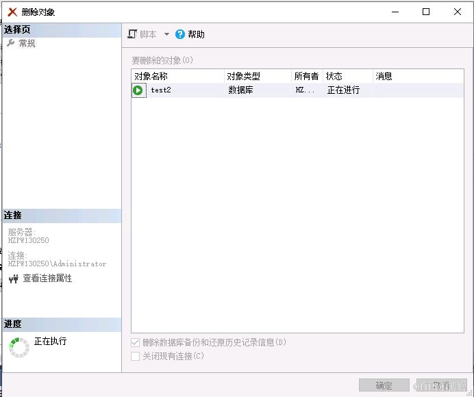
Task: Sort by the 对象名称 column header
Action: (x=151, y=77)
